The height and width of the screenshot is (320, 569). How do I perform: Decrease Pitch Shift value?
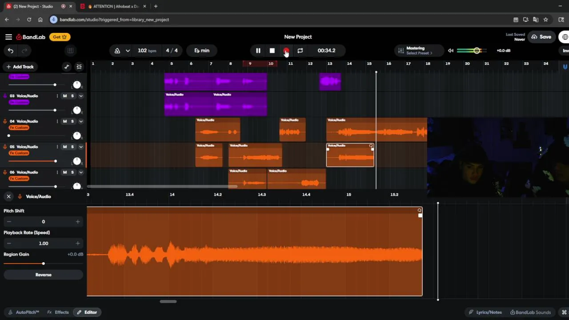point(8,222)
